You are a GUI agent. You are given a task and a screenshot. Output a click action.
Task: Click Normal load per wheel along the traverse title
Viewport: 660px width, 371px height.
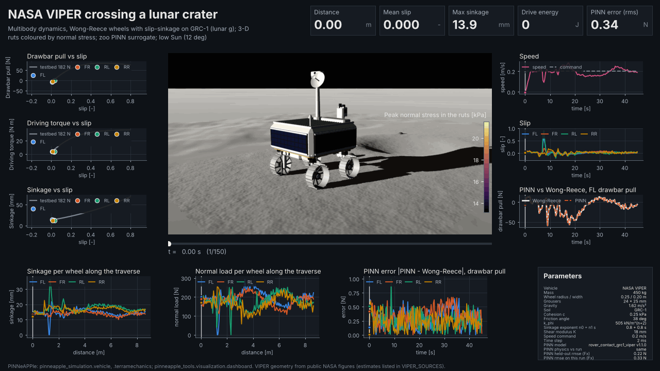[258, 272]
